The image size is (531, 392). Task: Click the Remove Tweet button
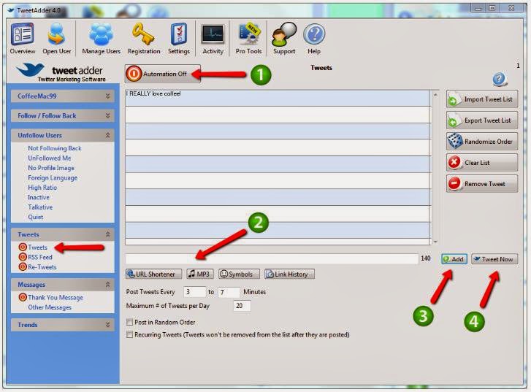pos(482,184)
